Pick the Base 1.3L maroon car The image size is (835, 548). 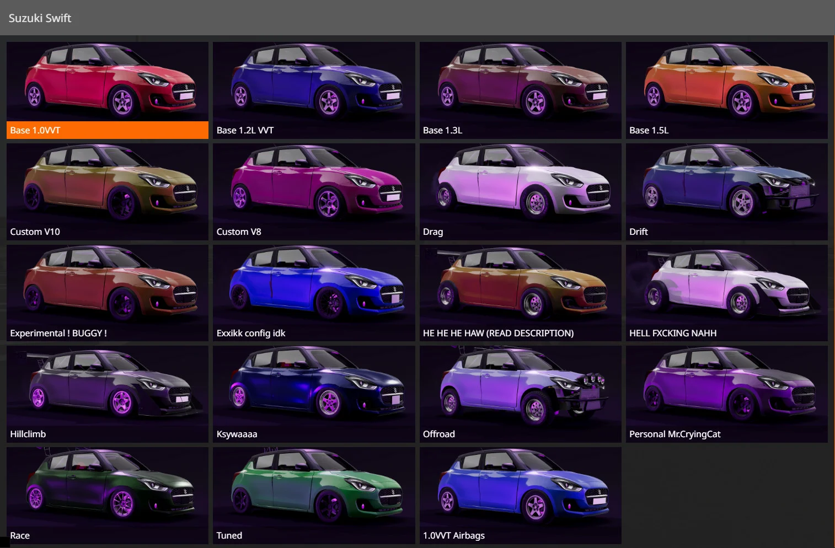pos(520,83)
